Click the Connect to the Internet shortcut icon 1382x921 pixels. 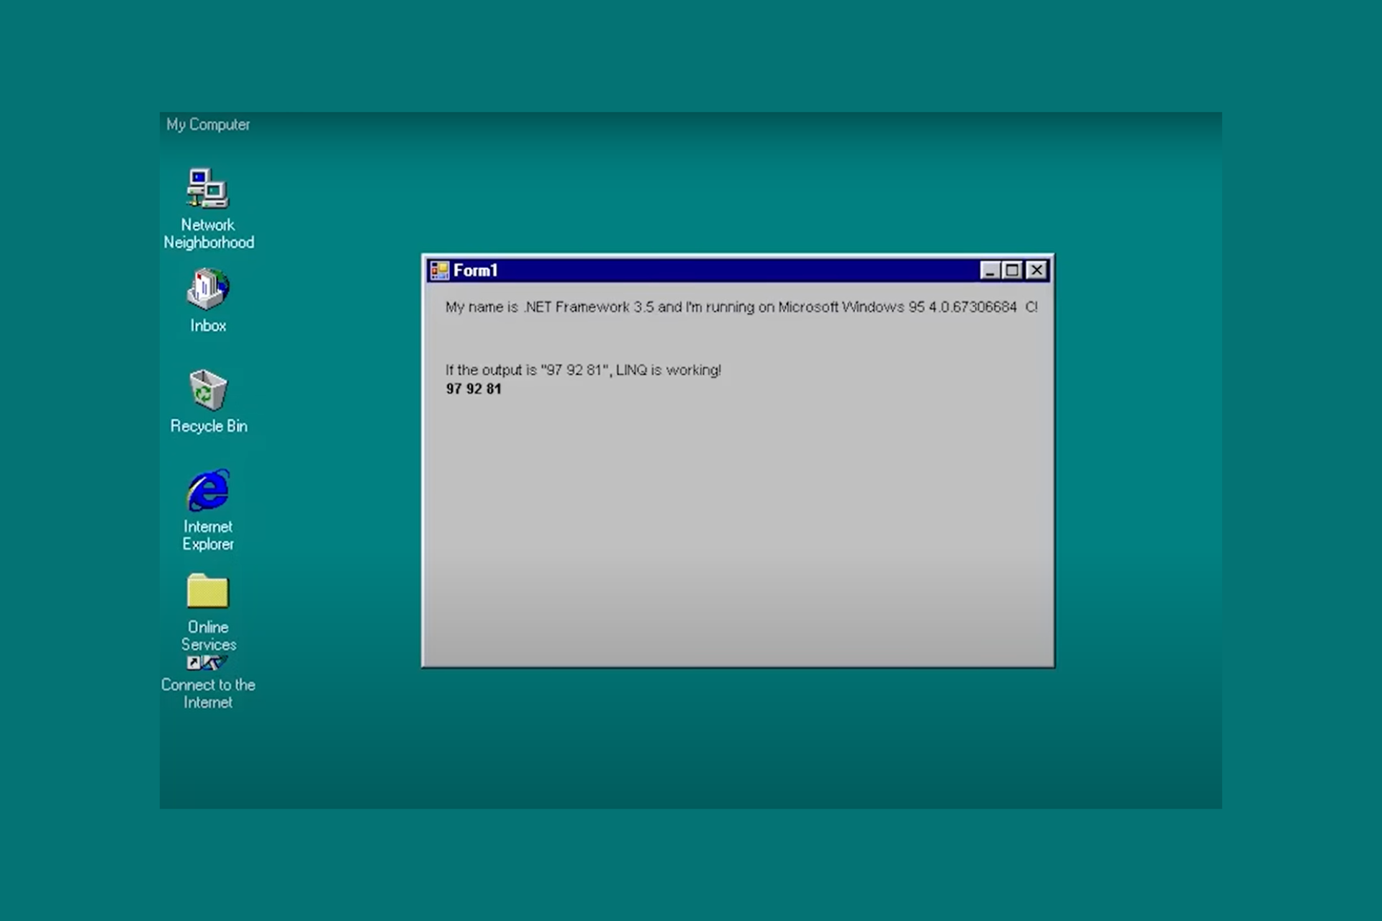tap(207, 663)
